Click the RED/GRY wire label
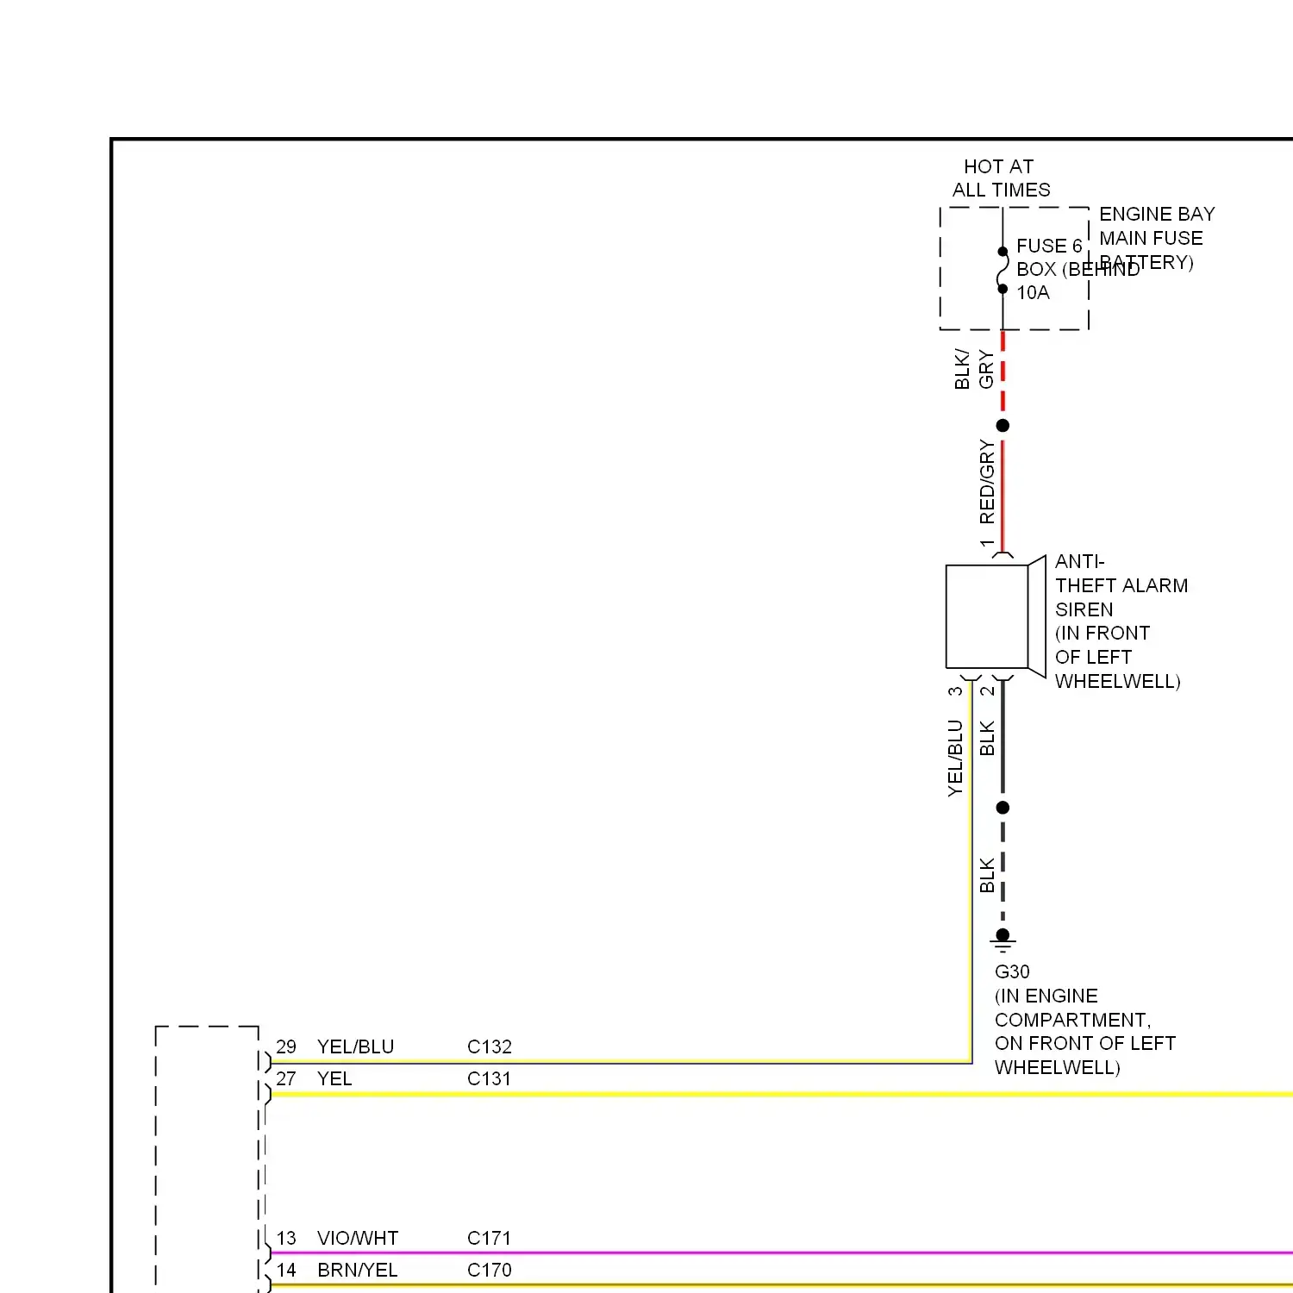This screenshot has width=1293, height=1293. pos(987,482)
